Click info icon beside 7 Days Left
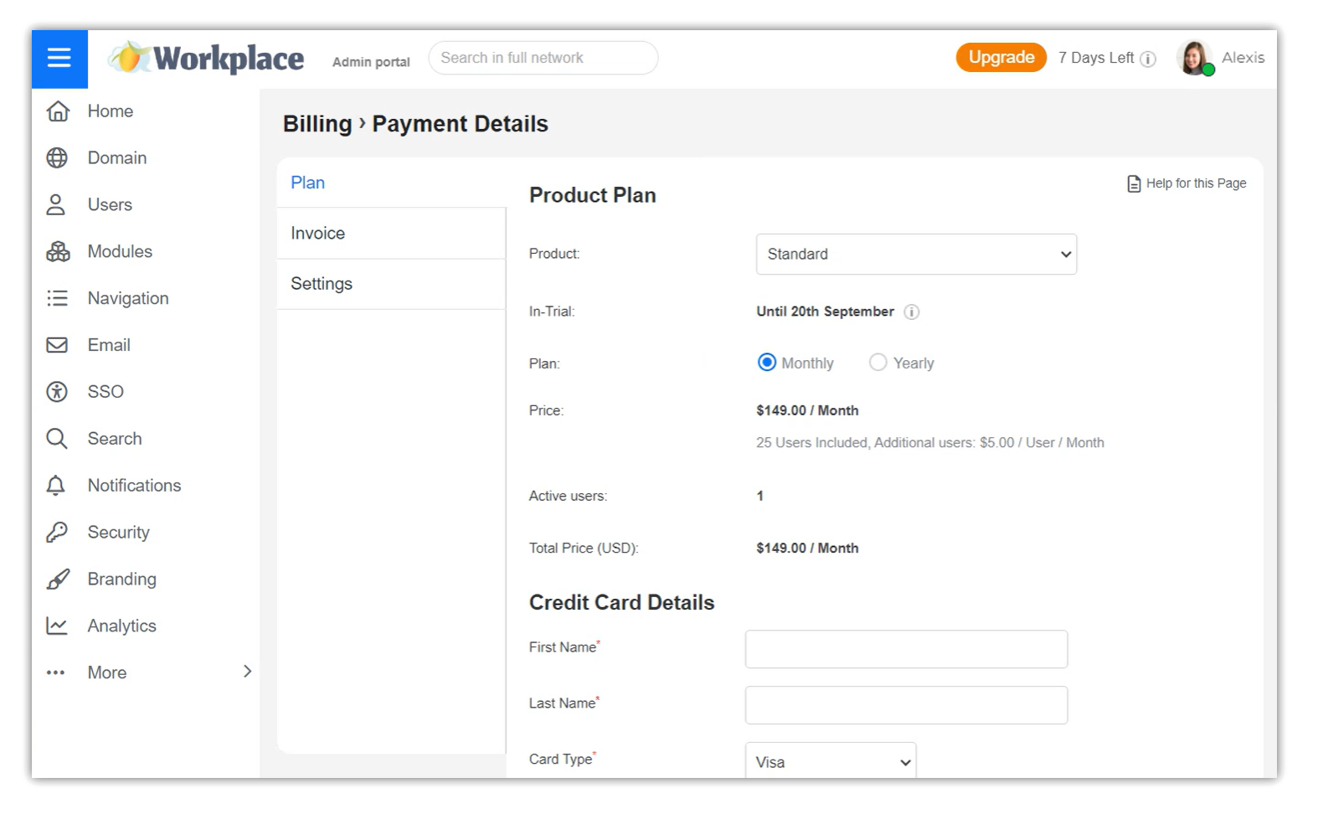 1148,59
